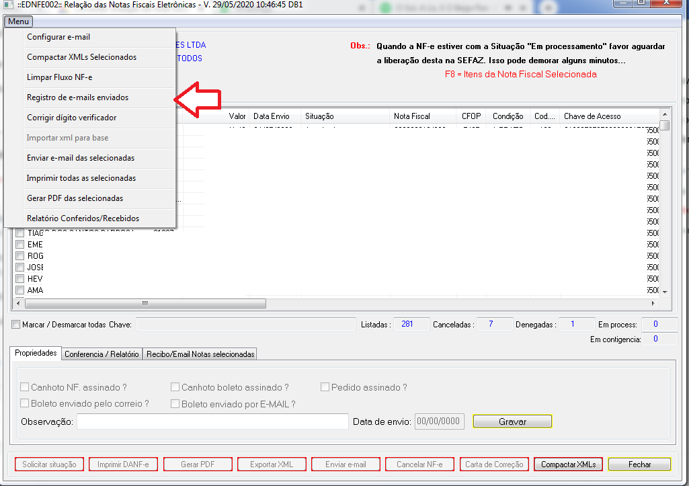
Task: Click the Fechar button
Action: [639, 464]
